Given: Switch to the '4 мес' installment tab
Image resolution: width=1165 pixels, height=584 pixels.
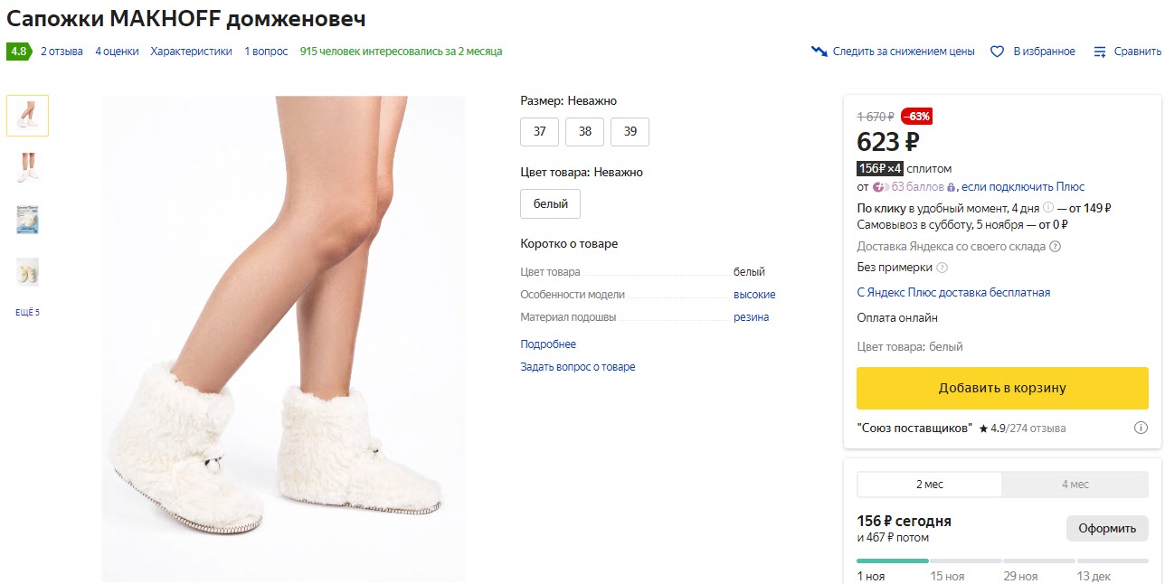Looking at the screenshot, I should click(1075, 485).
